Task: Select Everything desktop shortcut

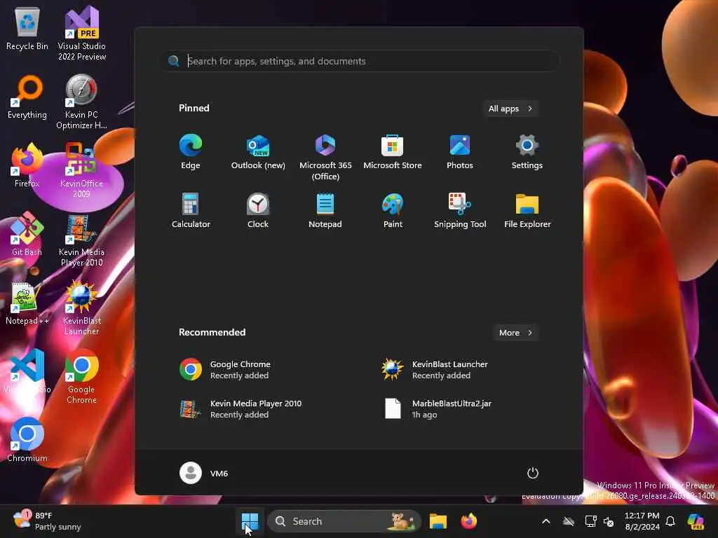Action: tap(27, 97)
